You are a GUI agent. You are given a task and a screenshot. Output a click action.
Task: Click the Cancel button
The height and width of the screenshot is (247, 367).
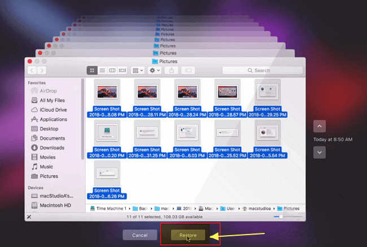(x=139, y=235)
